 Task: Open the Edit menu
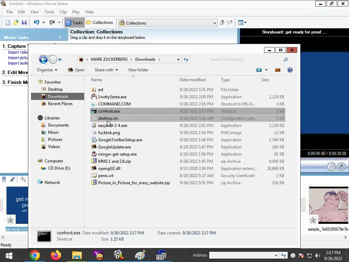point(21,12)
